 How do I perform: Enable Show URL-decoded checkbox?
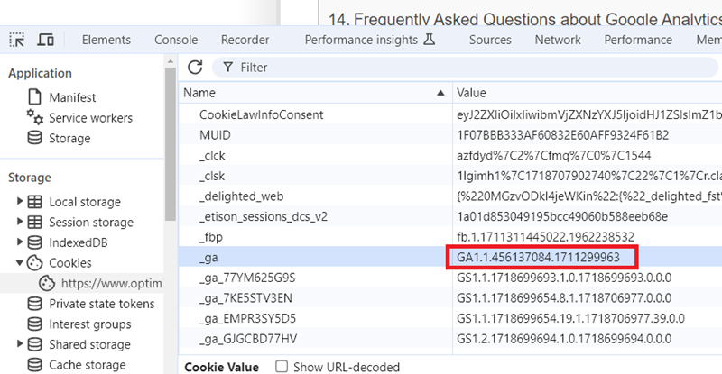pos(282,367)
